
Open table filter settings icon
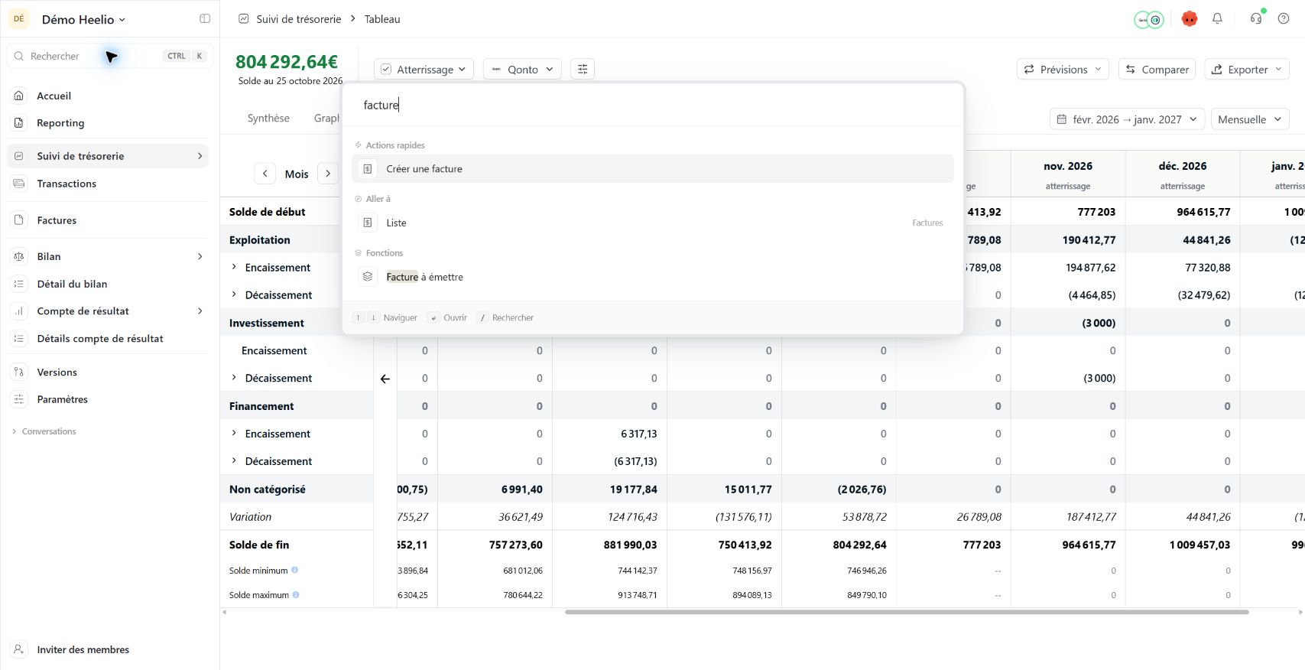coord(583,70)
